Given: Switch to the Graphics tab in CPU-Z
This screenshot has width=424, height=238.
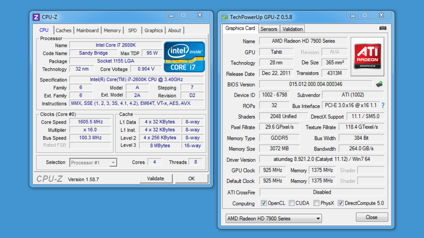Looking at the screenshot, I should coord(153,30).
